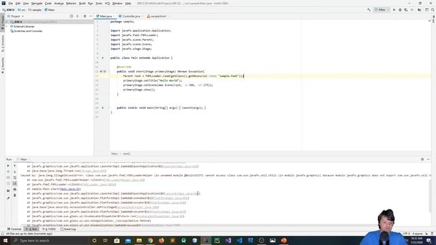The image size is (436, 245).
Task: Open Visual Studio Code from taskbar
Action: [239, 240]
